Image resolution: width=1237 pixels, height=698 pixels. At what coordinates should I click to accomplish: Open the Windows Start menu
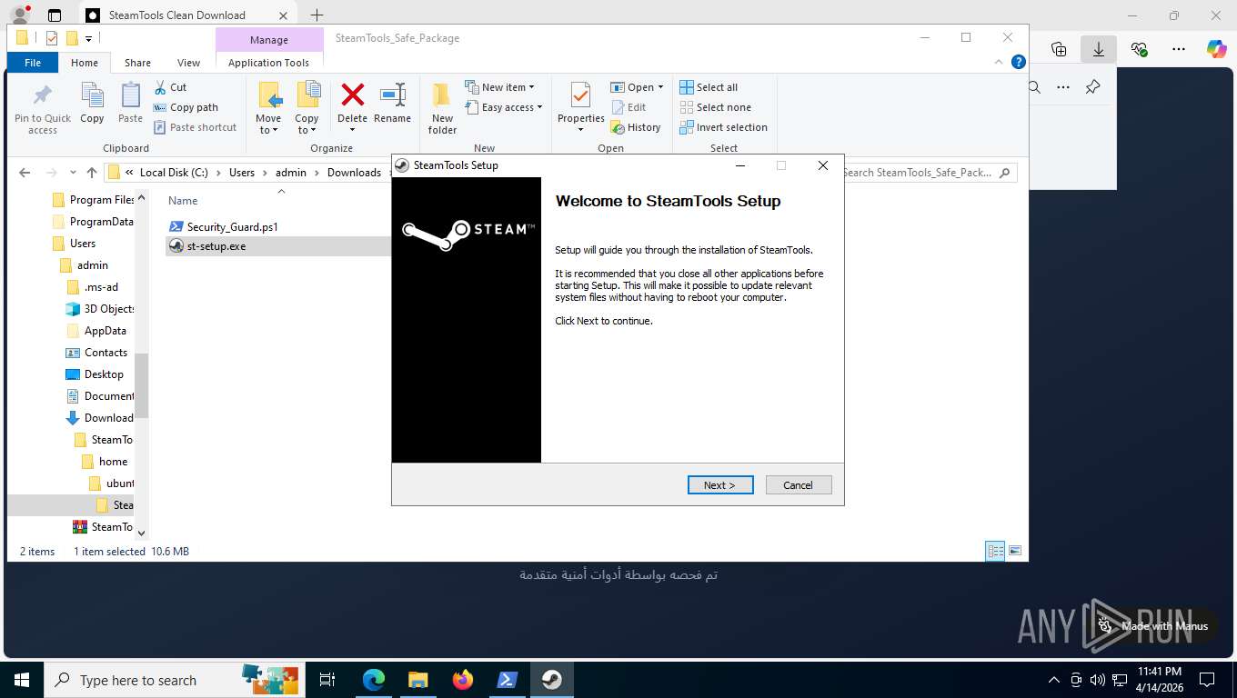click(x=22, y=680)
